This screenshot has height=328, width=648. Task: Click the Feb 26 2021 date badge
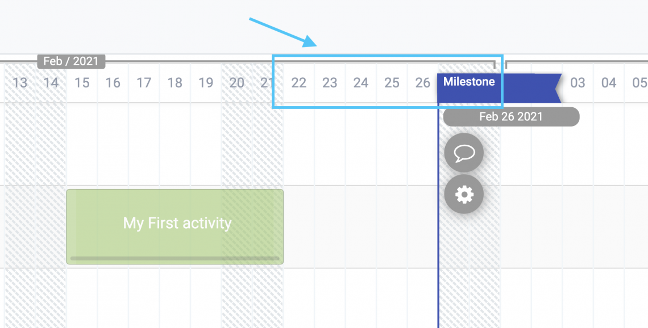tap(511, 117)
